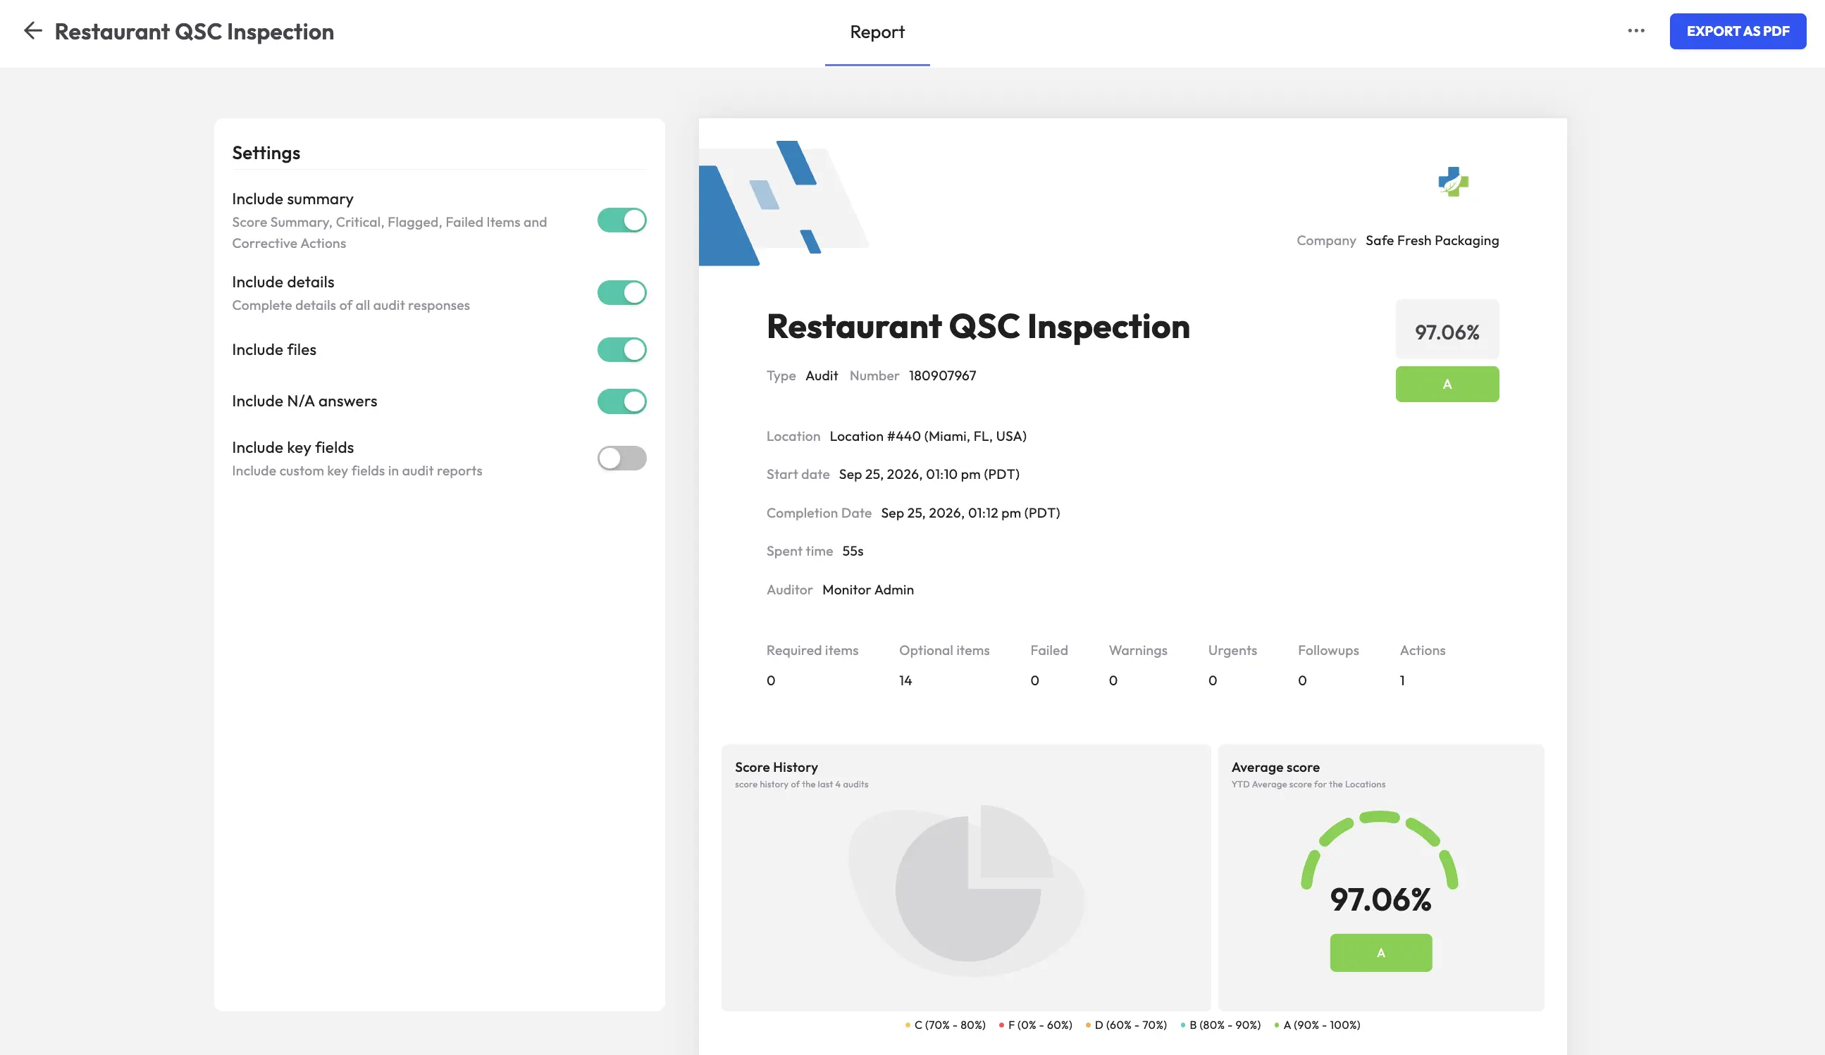Click the B (80% - 90%) legend entry
Image resolution: width=1825 pixels, height=1055 pixels.
pyautogui.click(x=1220, y=1025)
